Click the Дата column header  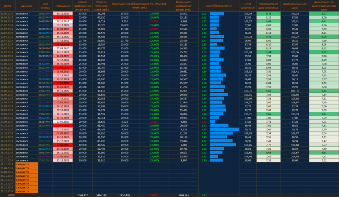pyautogui.click(x=7, y=6)
